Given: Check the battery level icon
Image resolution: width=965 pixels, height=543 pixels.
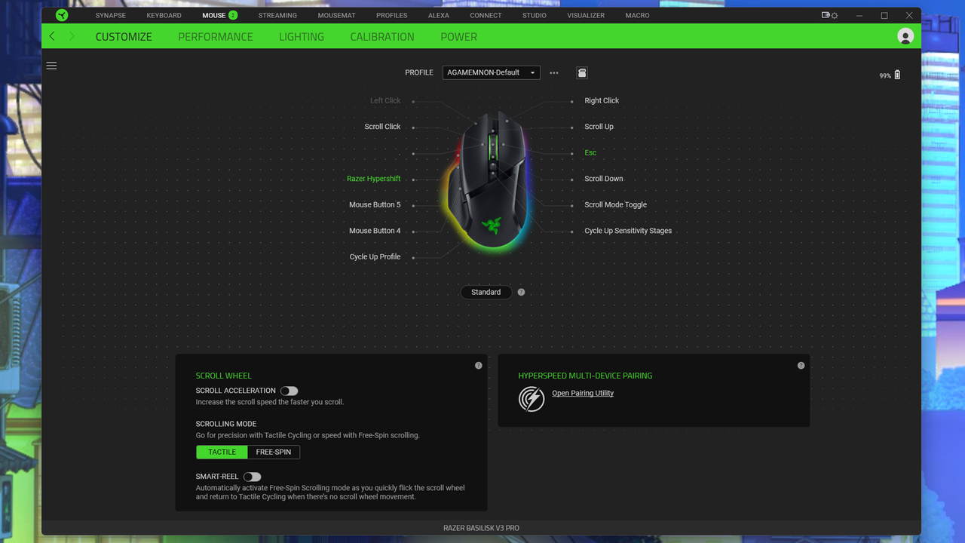Looking at the screenshot, I should pos(897,75).
